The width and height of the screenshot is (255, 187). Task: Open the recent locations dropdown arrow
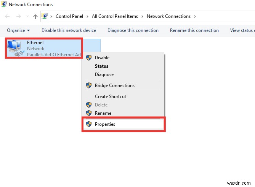[x=27, y=16]
